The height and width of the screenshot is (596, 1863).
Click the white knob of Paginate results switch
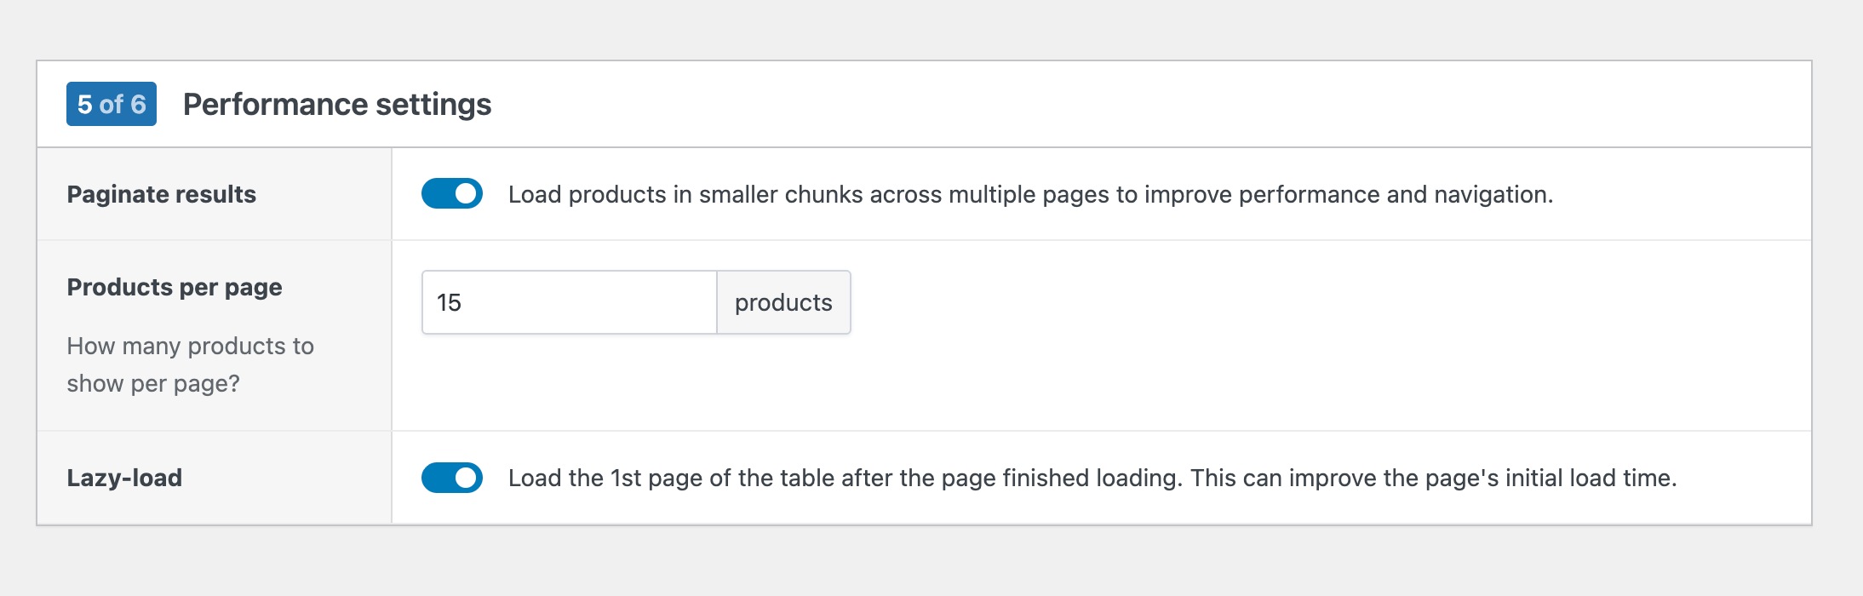coord(466,193)
